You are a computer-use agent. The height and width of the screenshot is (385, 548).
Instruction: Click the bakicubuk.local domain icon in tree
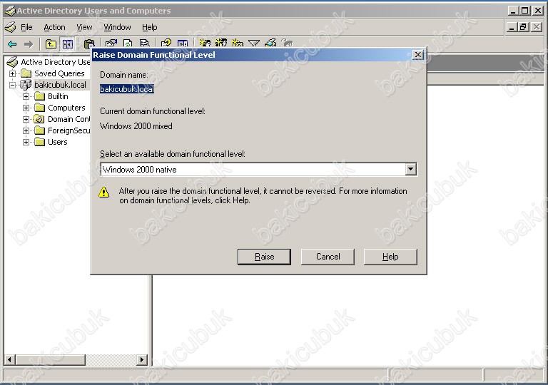click(26, 85)
